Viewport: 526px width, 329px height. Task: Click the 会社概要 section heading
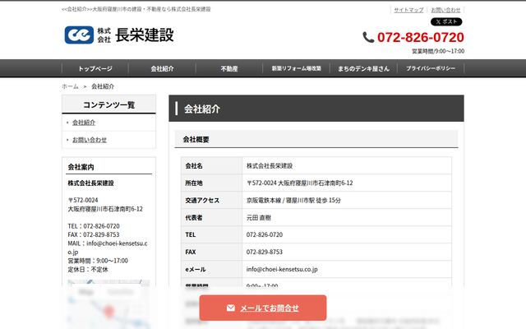click(x=196, y=140)
